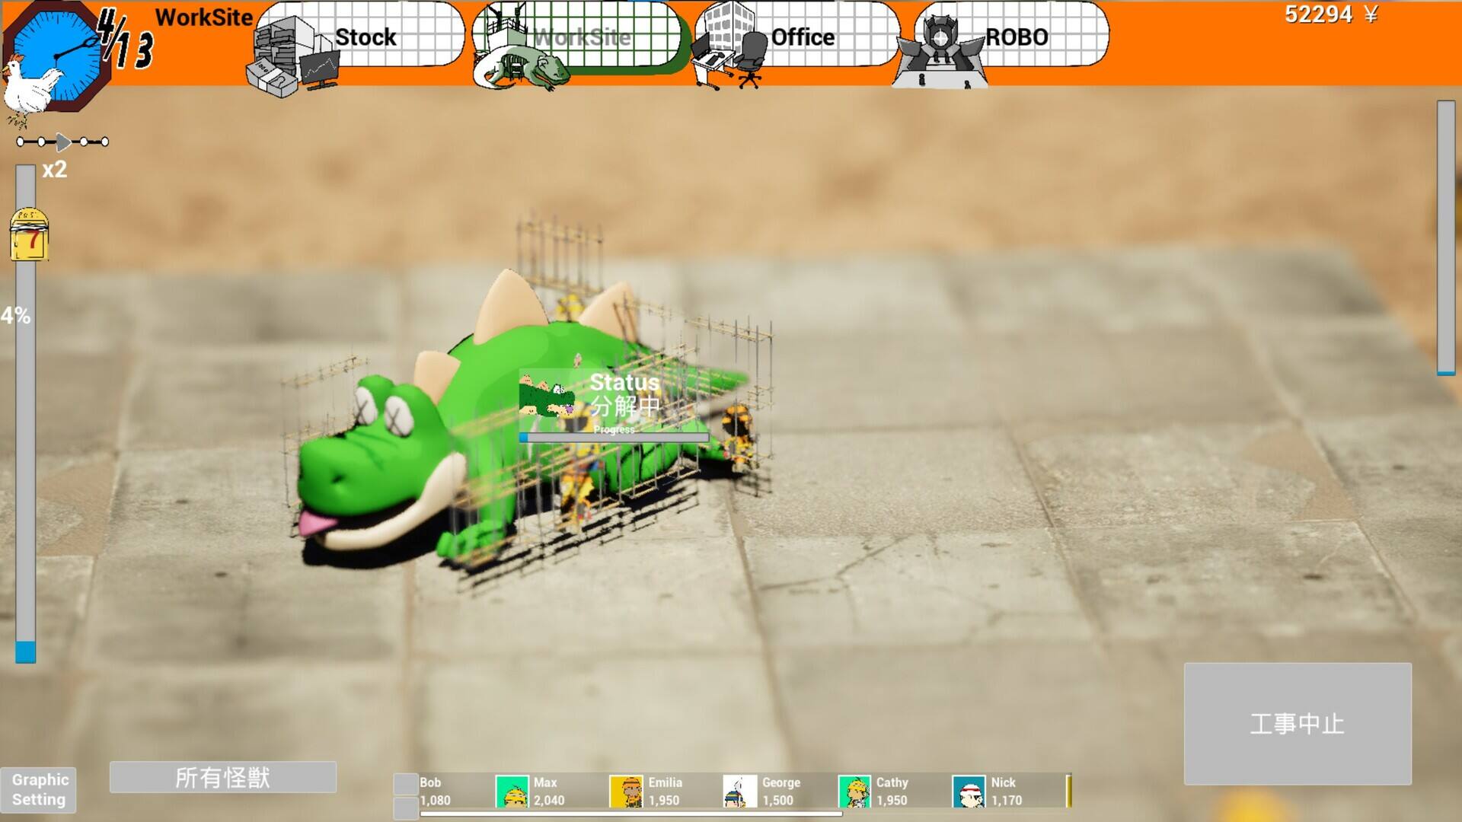1462x822 pixels.
Task: Click the lower gray square beside Bob
Action: point(406,808)
